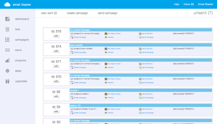This screenshot has width=217, height=124.
Task: Click the Delete Campaign icon for id 575
Action: pos(72,37)
